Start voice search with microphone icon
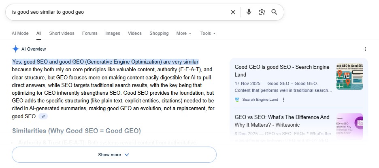 pyautogui.click(x=249, y=12)
